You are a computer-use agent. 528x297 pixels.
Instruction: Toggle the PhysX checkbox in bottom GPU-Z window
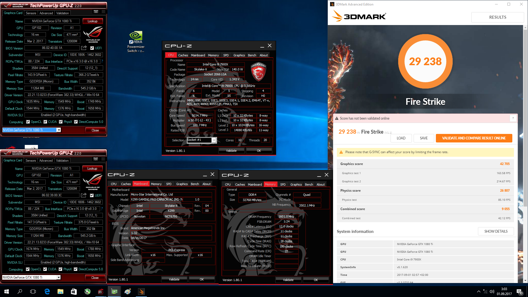point(60,269)
